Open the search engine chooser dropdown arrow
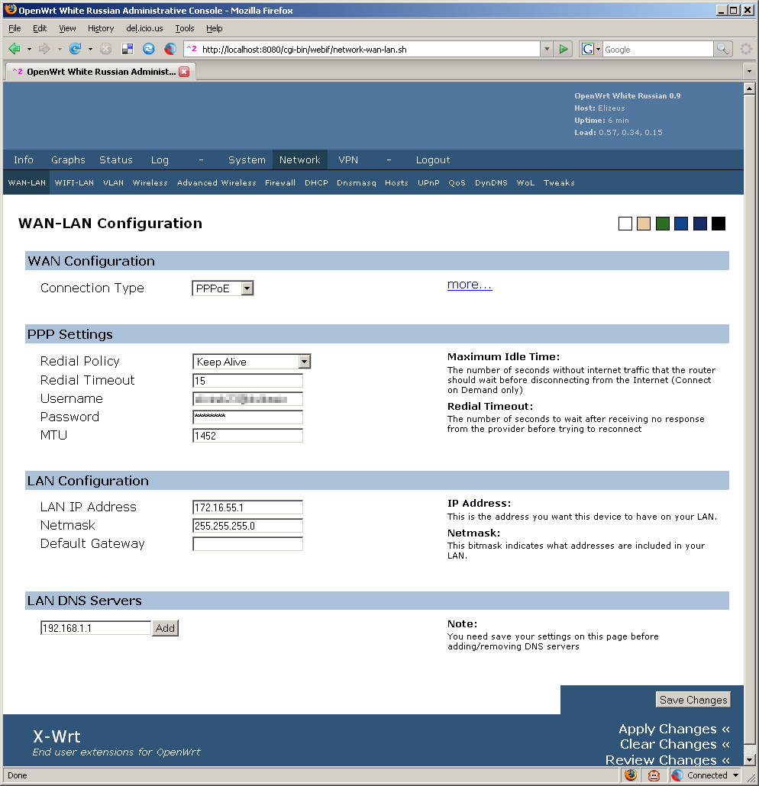 (x=598, y=49)
